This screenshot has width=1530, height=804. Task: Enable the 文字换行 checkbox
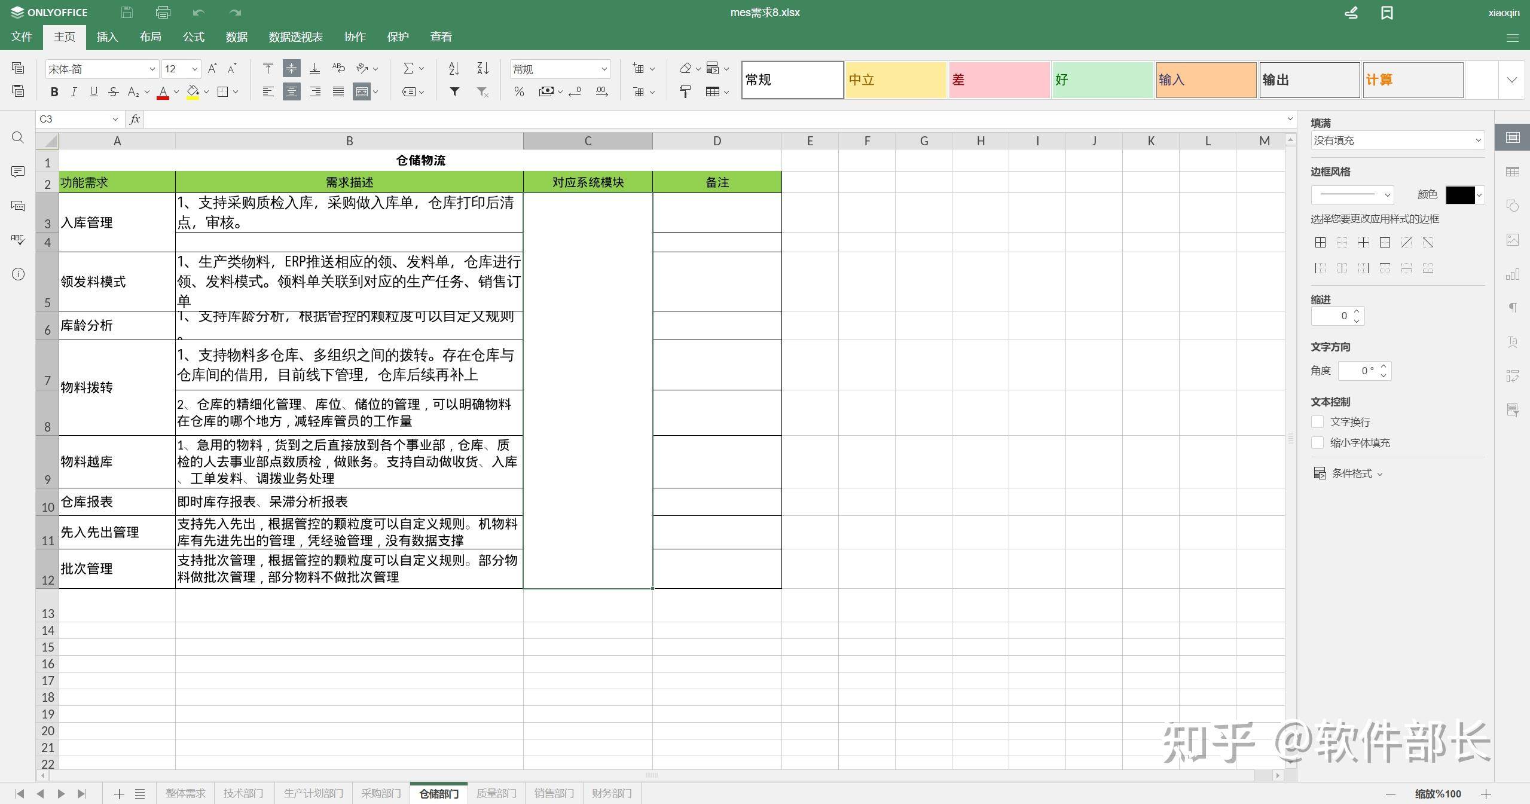point(1317,422)
